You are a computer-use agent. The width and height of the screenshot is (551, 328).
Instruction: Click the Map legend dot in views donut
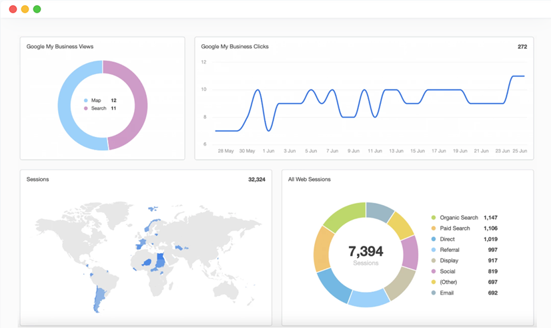(86, 101)
